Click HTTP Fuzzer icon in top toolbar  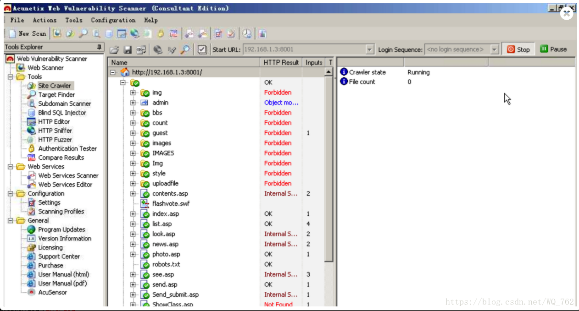coord(147,33)
